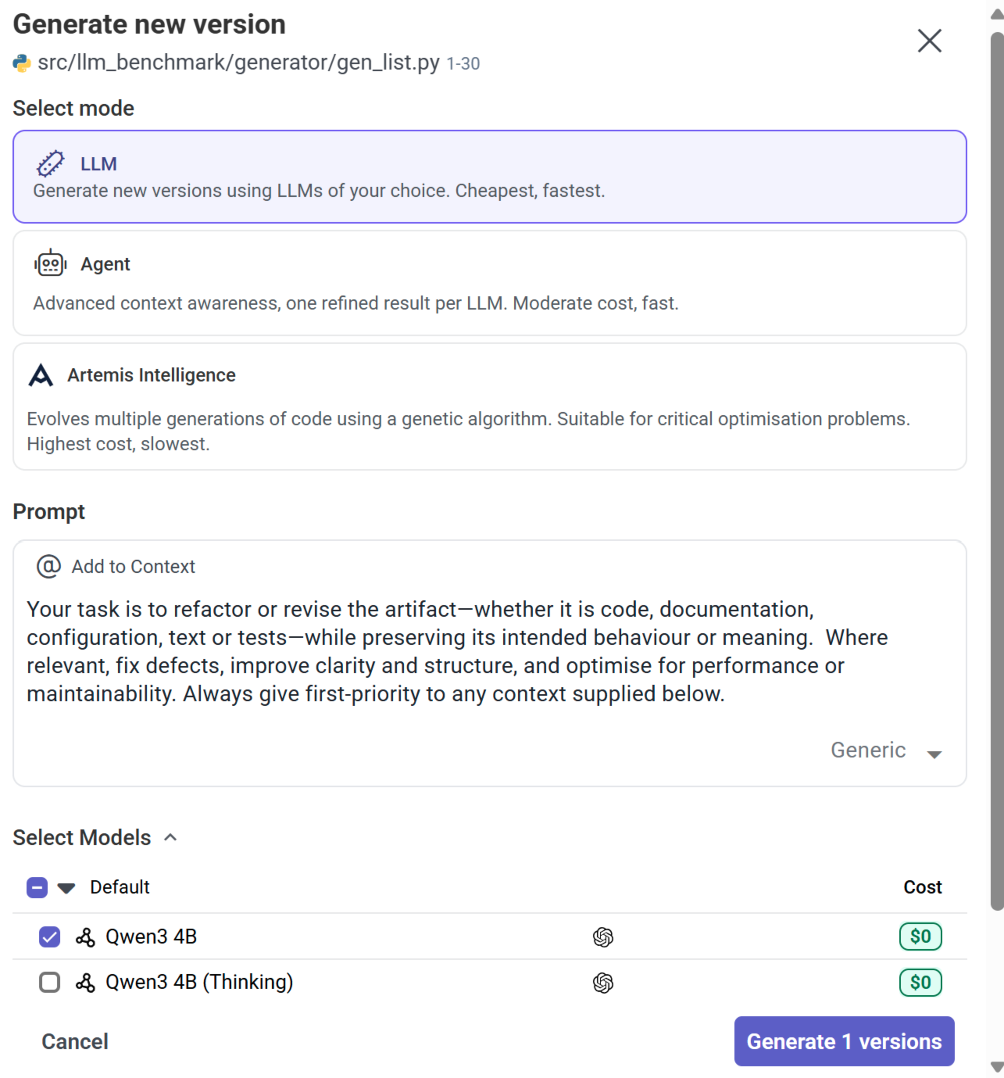Click the provider network icon next to Qwen3 4B
This screenshot has height=1078, width=1004.
pyautogui.click(x=85, y=937)
